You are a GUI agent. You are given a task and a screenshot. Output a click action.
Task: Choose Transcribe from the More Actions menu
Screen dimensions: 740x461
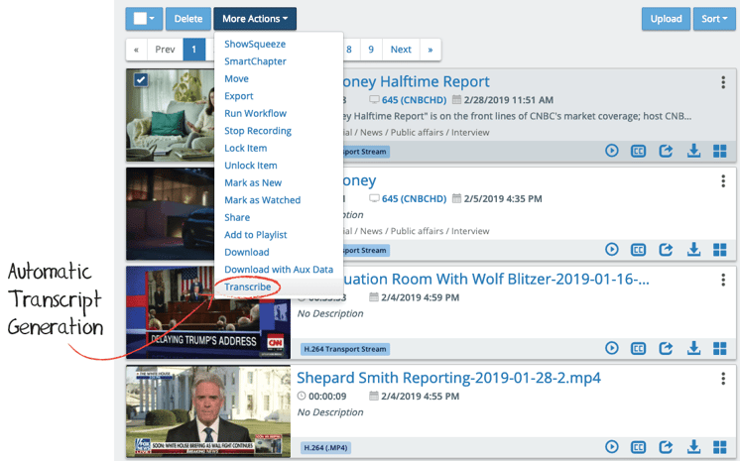248,288
